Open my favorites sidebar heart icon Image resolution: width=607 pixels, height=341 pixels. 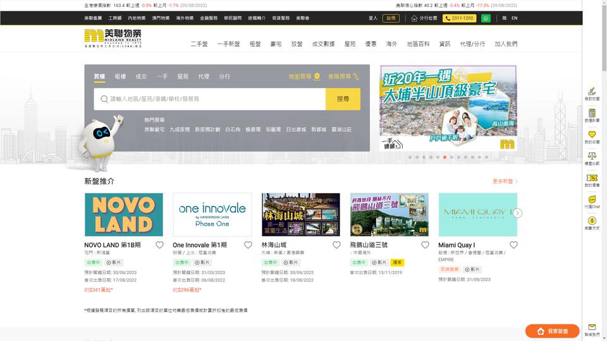click(592, 137)
